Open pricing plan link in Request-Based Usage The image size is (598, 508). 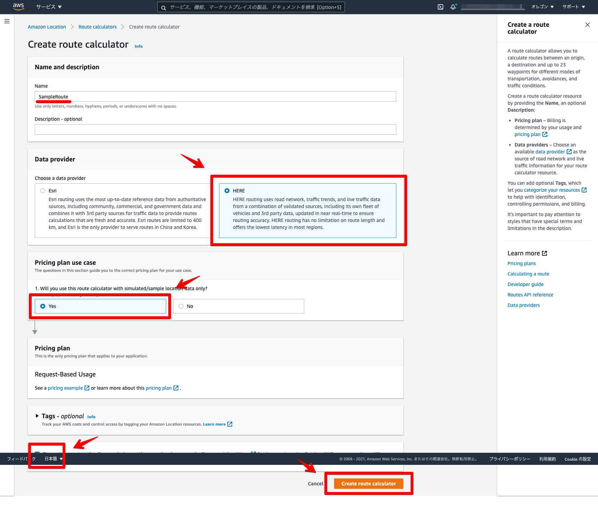point(159,388)
